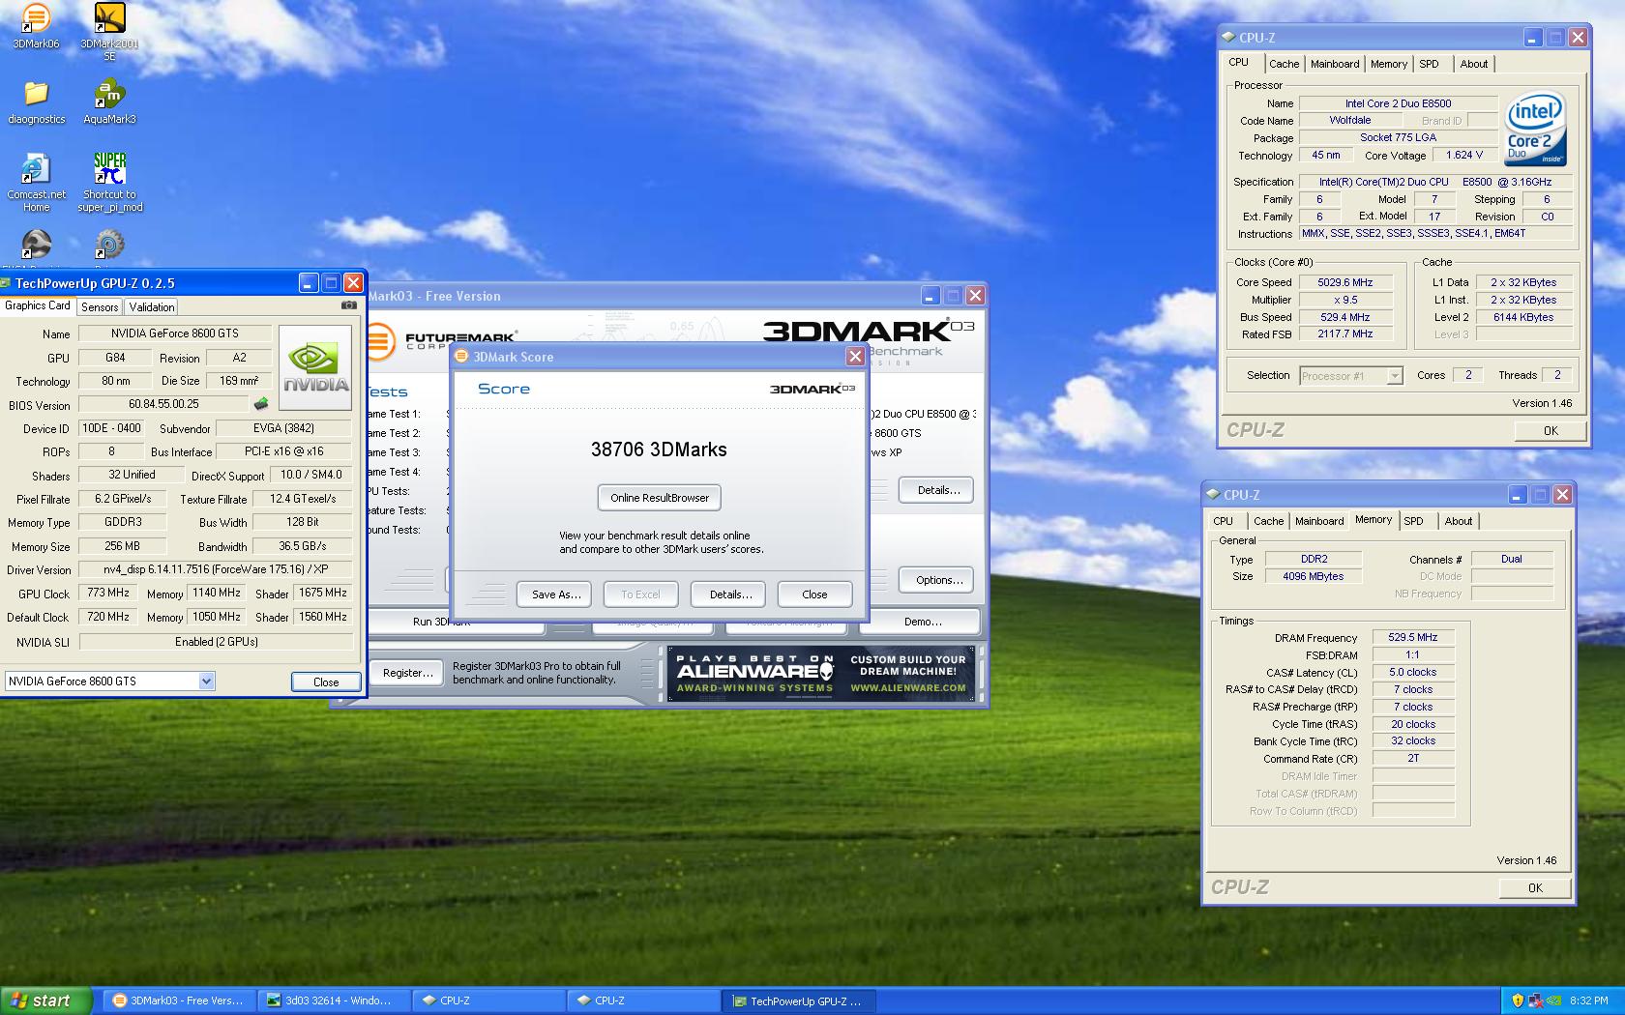Launch Shortcut to super_pi_mod icon
The image size is (1625, 1015).
pyautogui.click(x=109, y=183)
